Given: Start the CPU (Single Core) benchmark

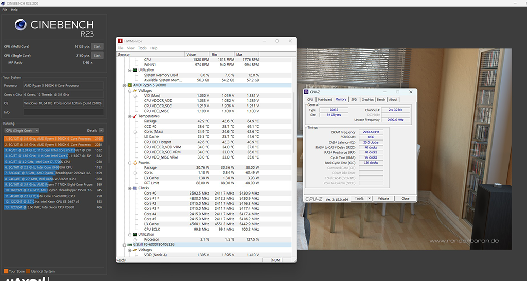Looking at the screenshot, I should [97, 56].
